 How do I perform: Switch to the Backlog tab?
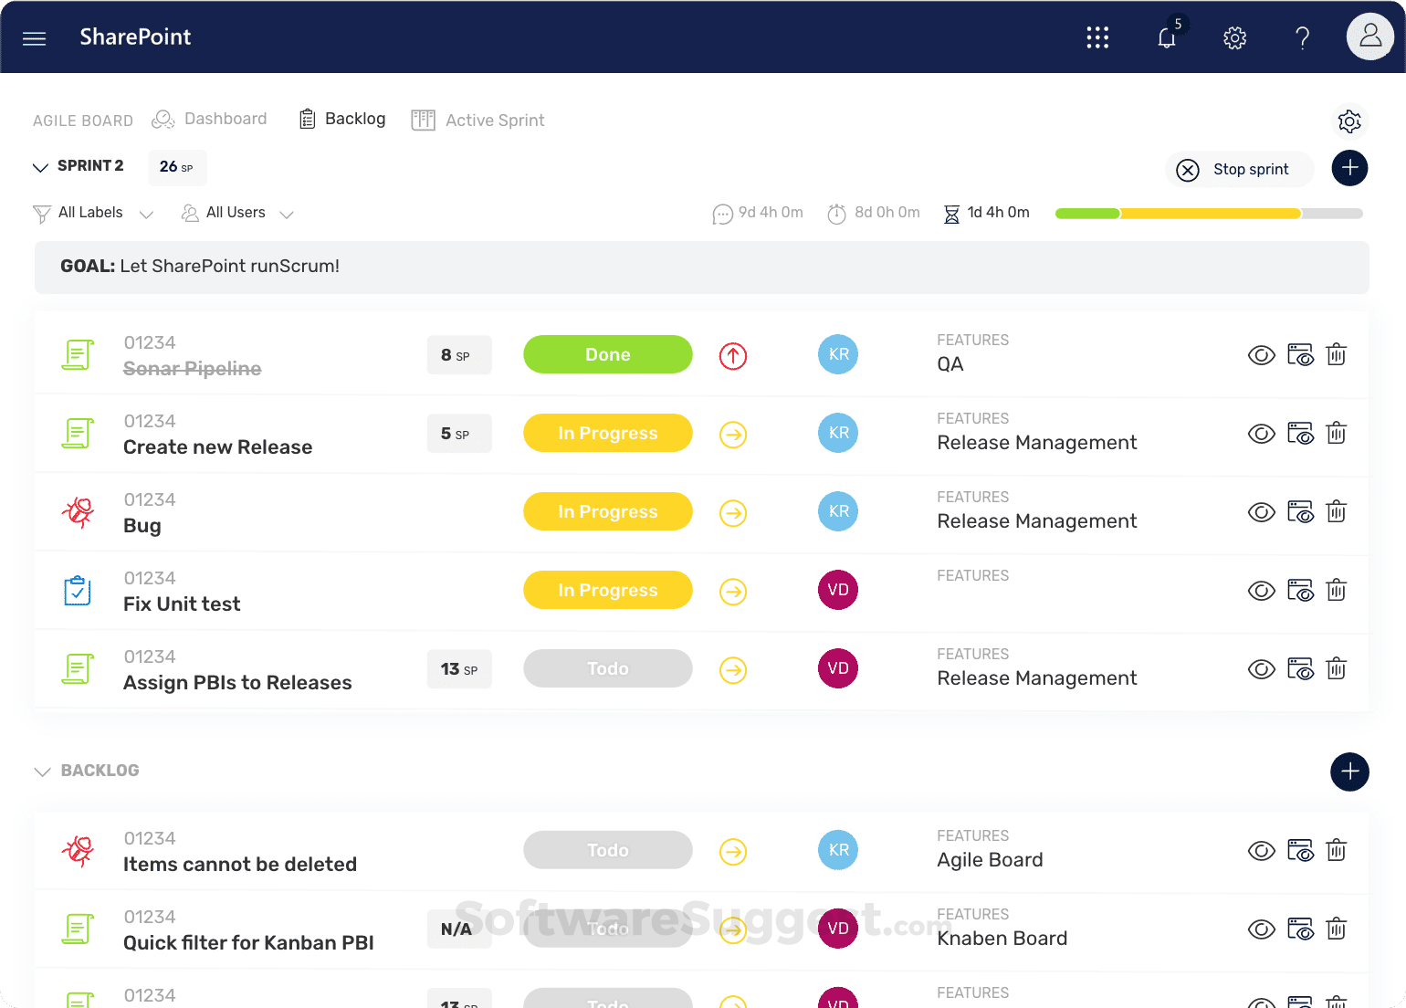coord(342,119)
